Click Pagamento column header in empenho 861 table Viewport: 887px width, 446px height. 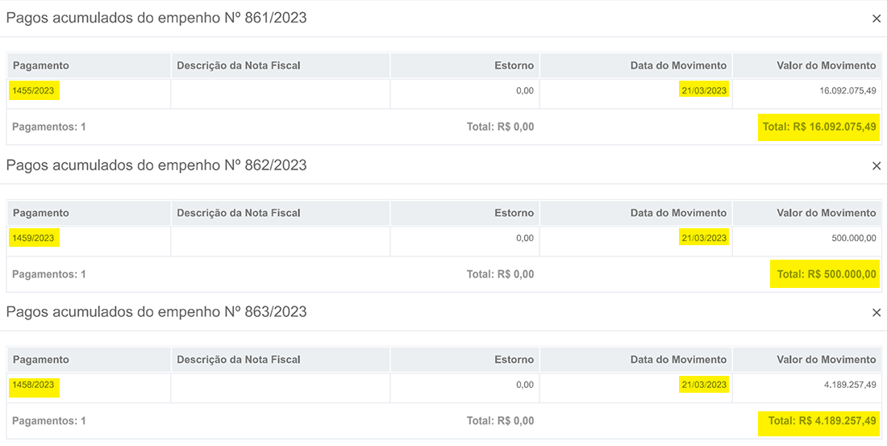pyautogui.click(x=41, y=65)
